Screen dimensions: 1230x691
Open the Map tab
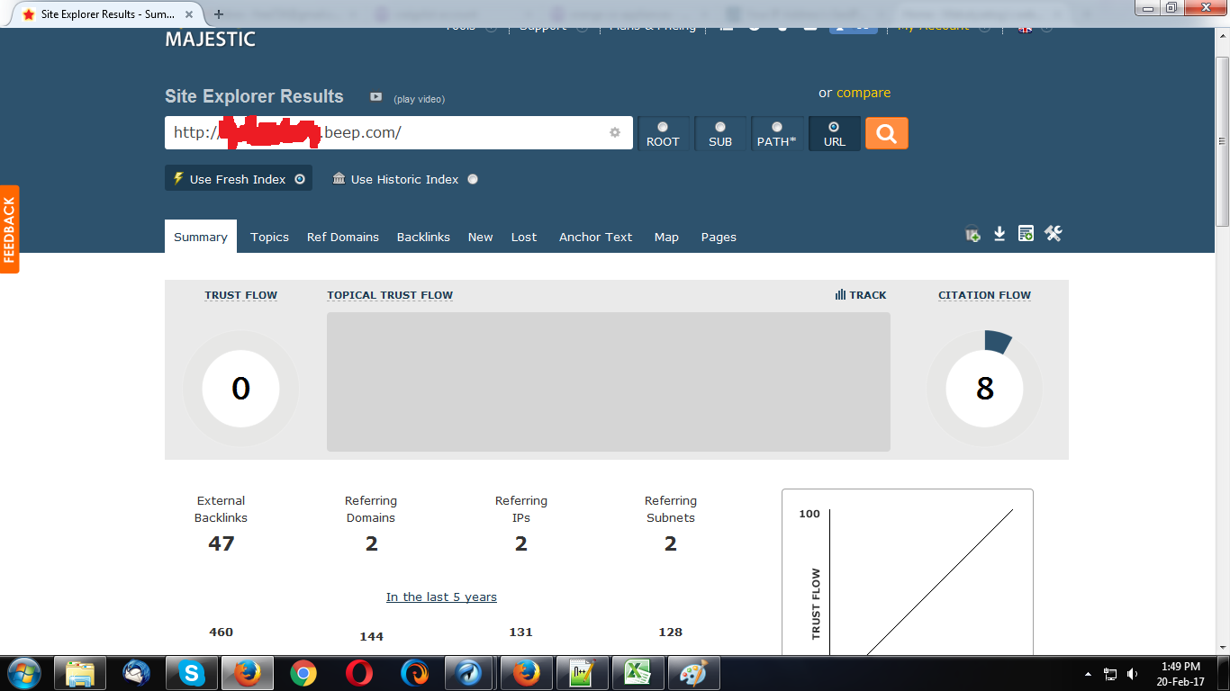pyautogui.click(x=666, y=237)
